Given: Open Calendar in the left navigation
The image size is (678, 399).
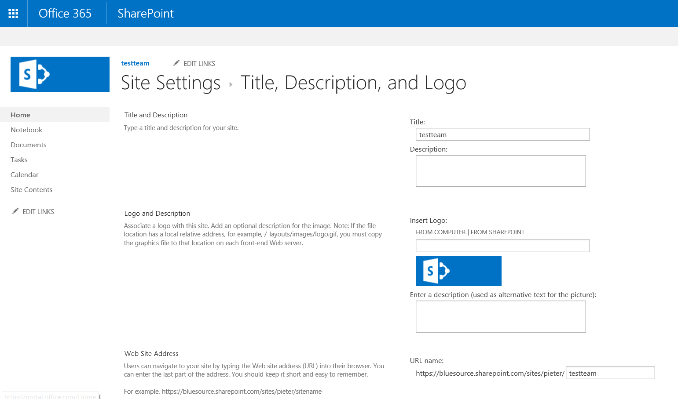Looking at the screenshot, I should pyautogui.click(x=25, y=175).
